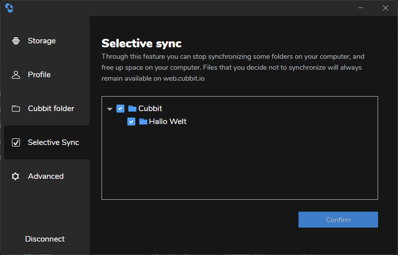
Task: Click the 'Selective sync' page heading
Action: tap(141, 43)
